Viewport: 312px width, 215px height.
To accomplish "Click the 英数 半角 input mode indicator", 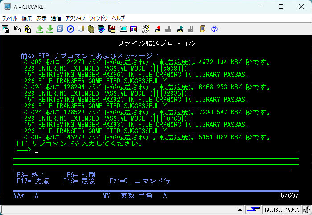I will pyautogui.click(x=136, y=195).
